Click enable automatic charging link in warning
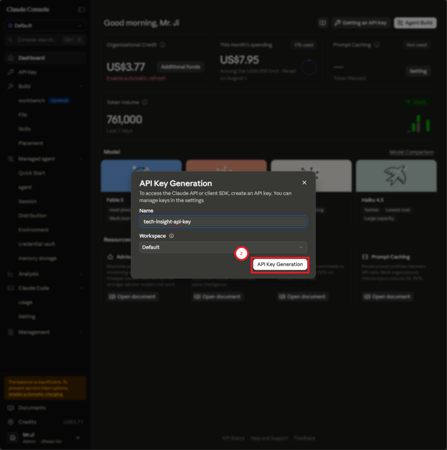Viewport: 447px width, 450px height. 36,394
